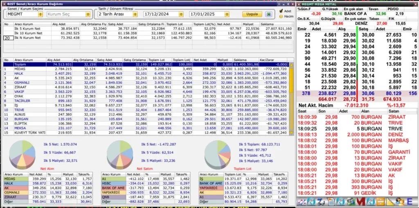Select the Adet radio option
The width and height of the screenshot is (419, 208).
281,11
